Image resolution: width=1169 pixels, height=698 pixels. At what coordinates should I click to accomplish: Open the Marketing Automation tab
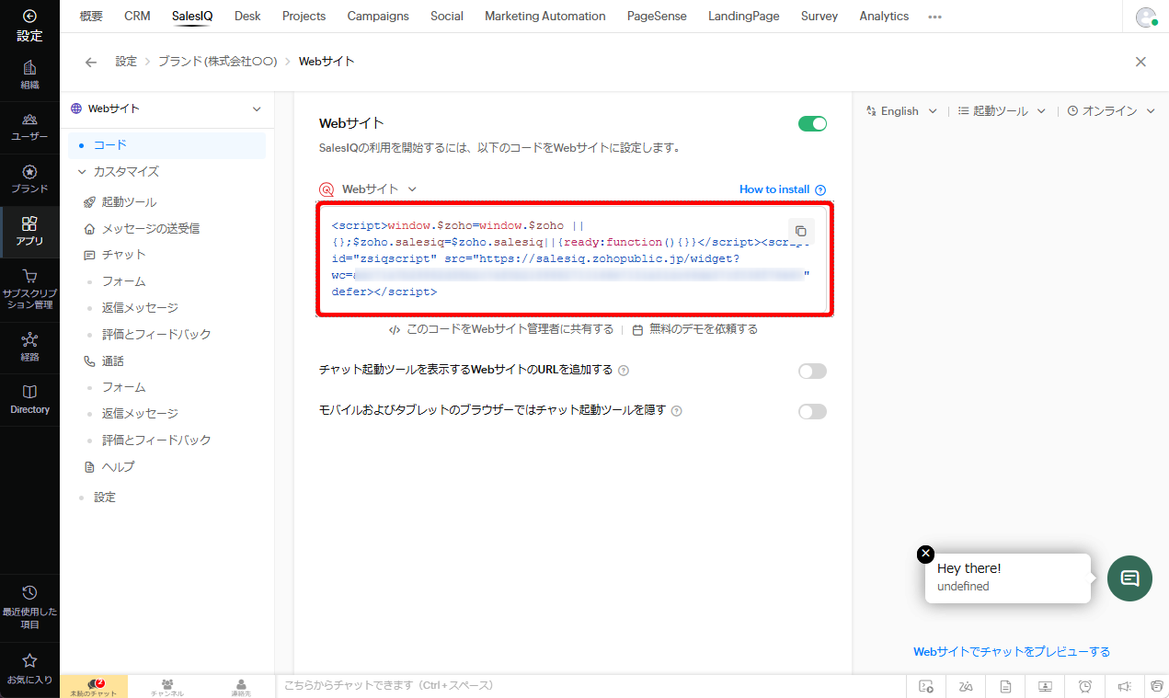point(545,16)
